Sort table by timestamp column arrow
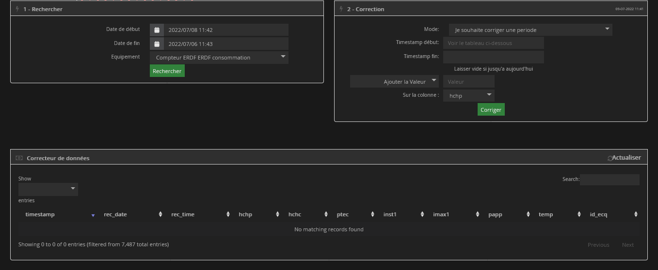 (93, 215)
